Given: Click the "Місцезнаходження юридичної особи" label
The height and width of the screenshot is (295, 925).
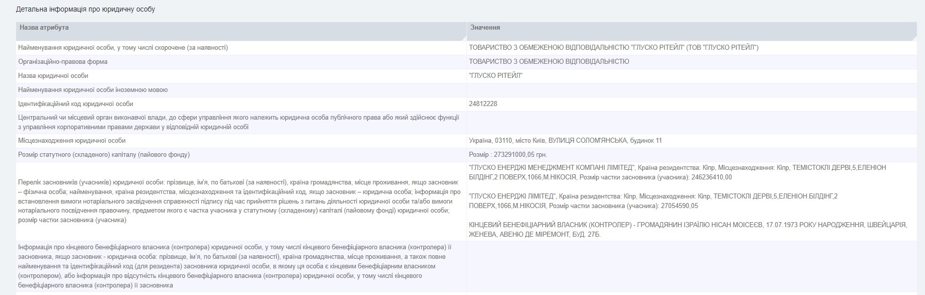Looking at the screenshot, I should coord(72,141).
